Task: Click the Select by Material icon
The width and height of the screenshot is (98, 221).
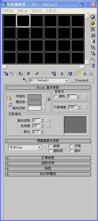Action: pyautogui.click(x=93, y=59)
